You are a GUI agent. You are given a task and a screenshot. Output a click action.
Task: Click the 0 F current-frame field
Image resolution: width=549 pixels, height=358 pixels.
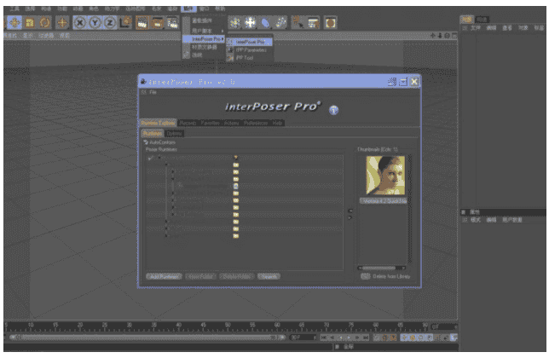click(445, 326)
